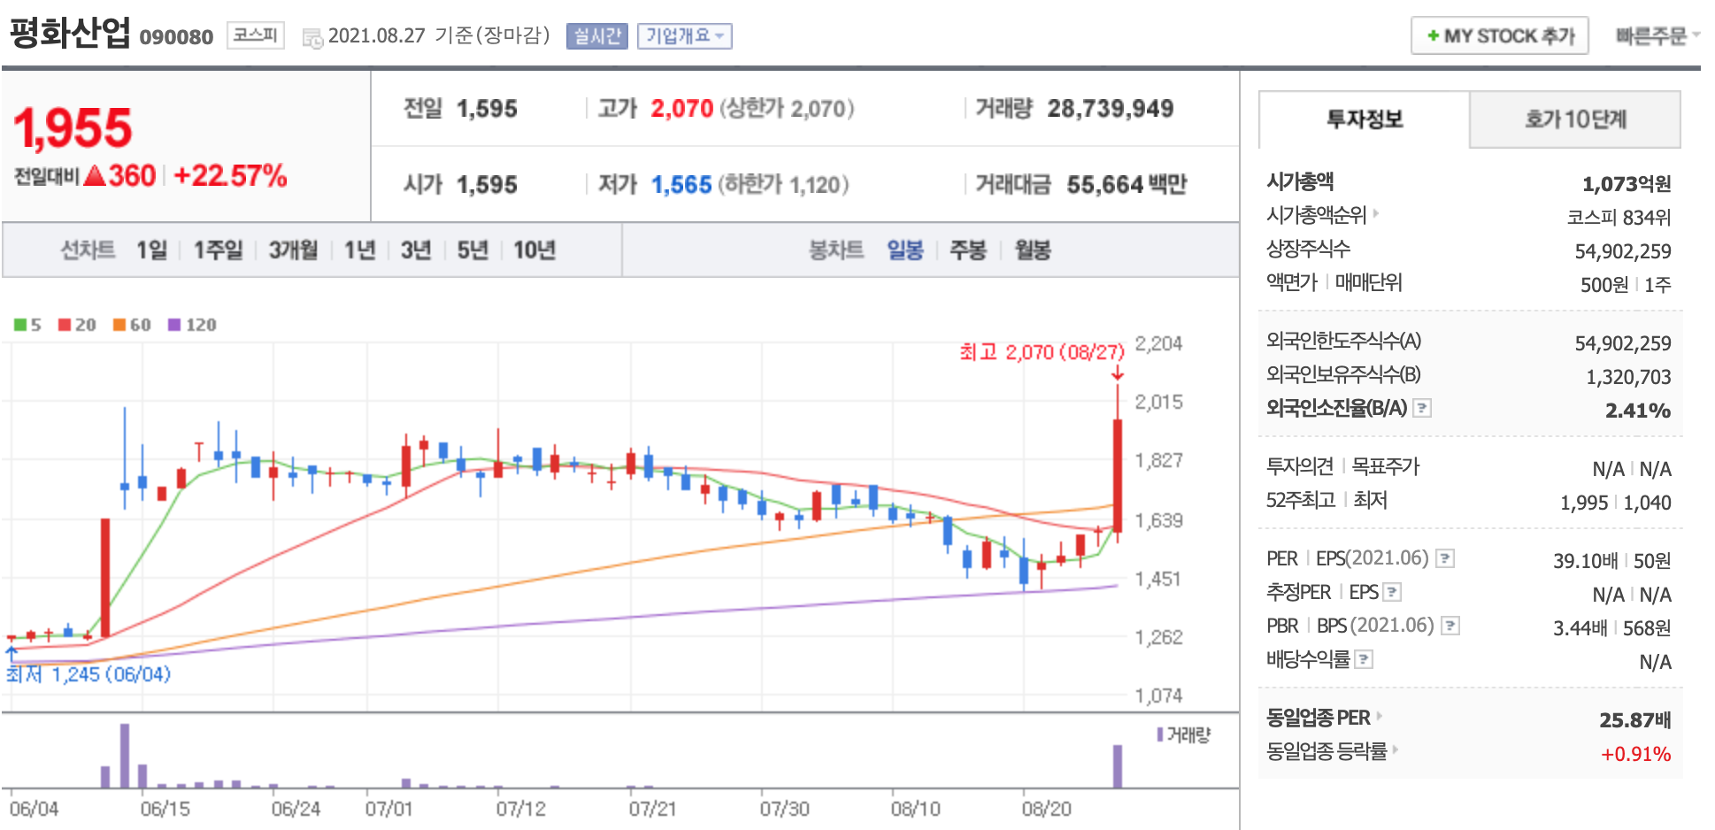Click the red up-triangle next to 360
The height and width of the screenshot is (830, 1715).
click(x=95, y=175)
